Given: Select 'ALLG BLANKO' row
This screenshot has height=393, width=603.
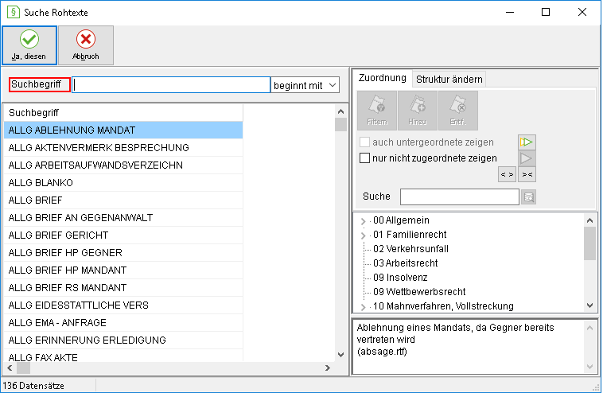Looking at the screenshot, I should point(123,183).
